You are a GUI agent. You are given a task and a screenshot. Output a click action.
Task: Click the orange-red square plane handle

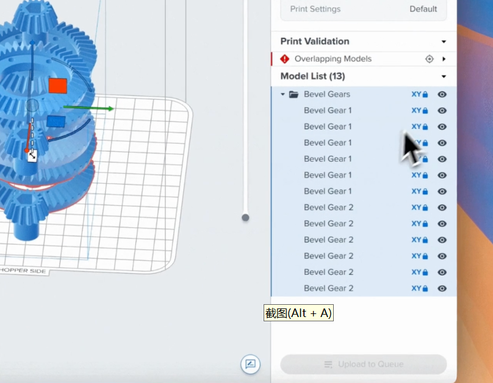[x=58, y=86]
